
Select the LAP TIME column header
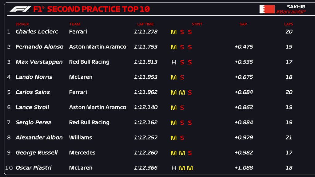[x=146, y=24]
